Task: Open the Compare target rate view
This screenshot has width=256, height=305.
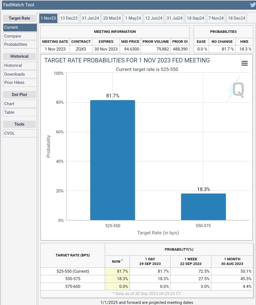Action: (x=20, y=36)
